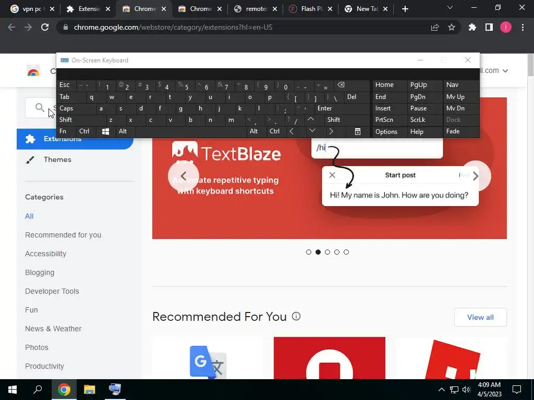Reload the Chrome Web Store page
534x400 pixels.
45,27
